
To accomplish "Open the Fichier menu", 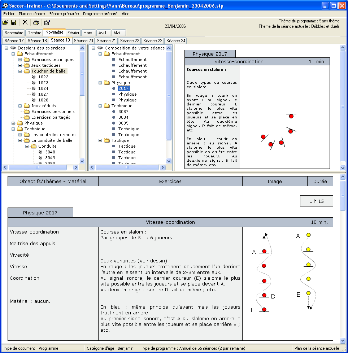I will click(x=9, y=14).
